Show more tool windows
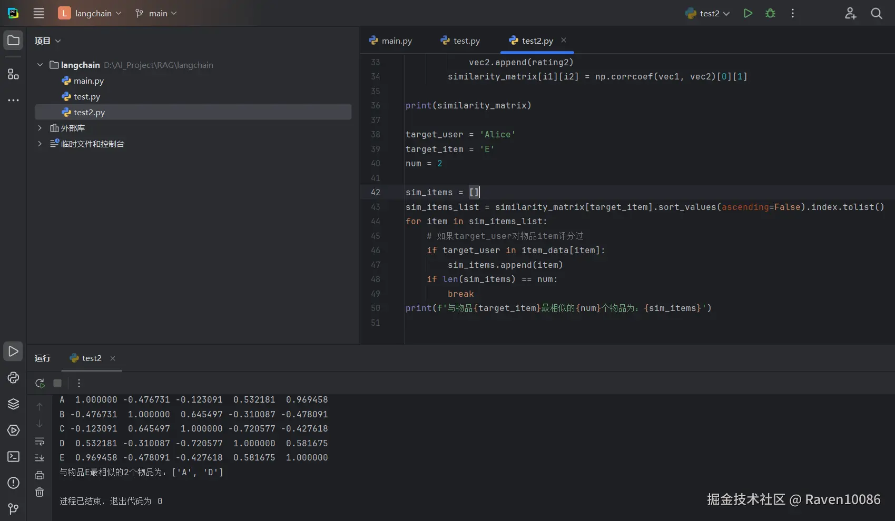The image size is (895, 521). [13, 100]
